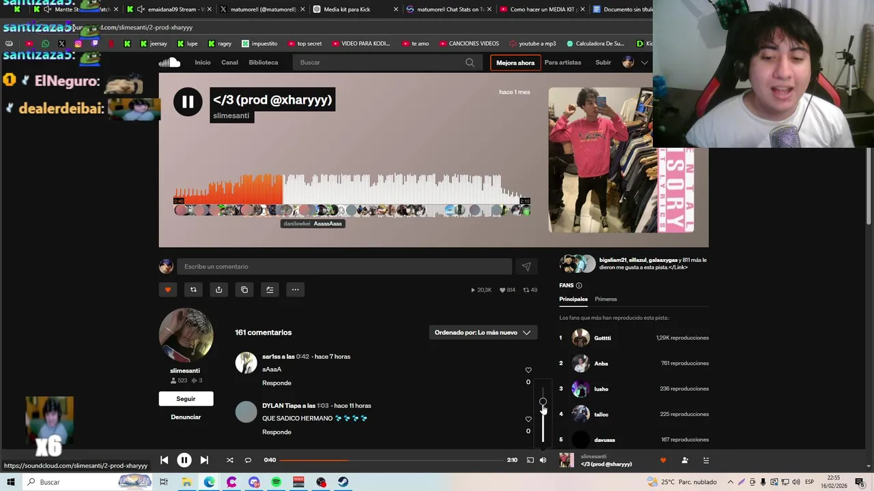Image resolution: width=874 pixels, height=491 pixels.
Task: Click the search magnifier icon in SoundCloud
Action: pyautogui.click(x=470, y=62)
